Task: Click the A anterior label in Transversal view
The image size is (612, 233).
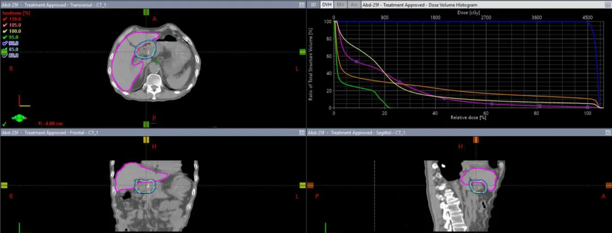Action: coord(155,19)
